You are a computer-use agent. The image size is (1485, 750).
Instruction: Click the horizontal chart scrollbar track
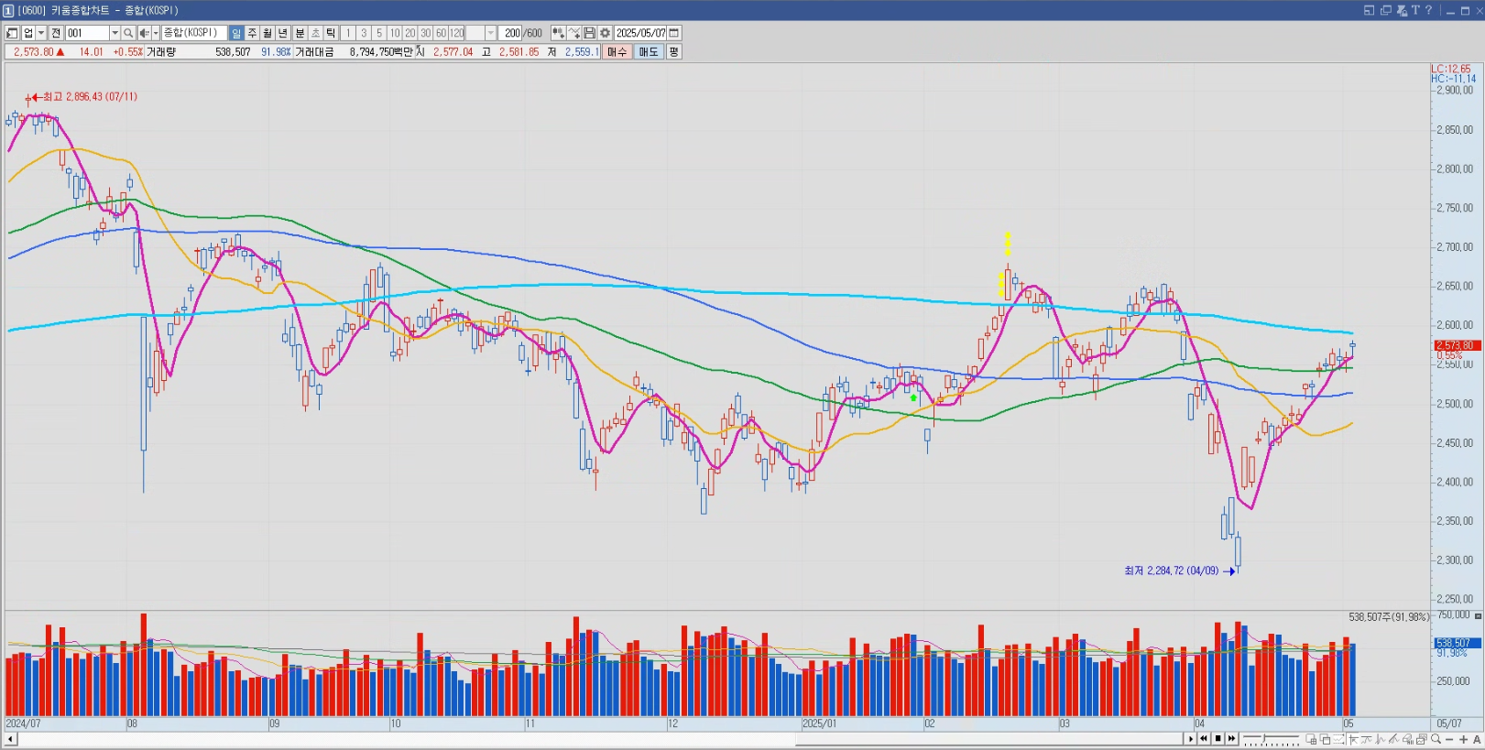600,739
